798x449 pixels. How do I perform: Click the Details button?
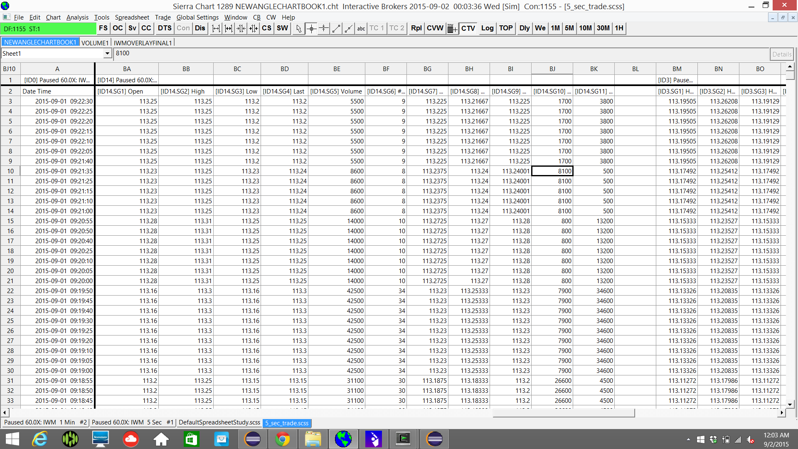point(781,54)
